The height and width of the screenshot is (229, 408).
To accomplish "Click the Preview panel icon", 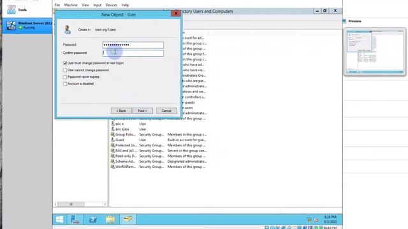I will [x=344, y=21].
